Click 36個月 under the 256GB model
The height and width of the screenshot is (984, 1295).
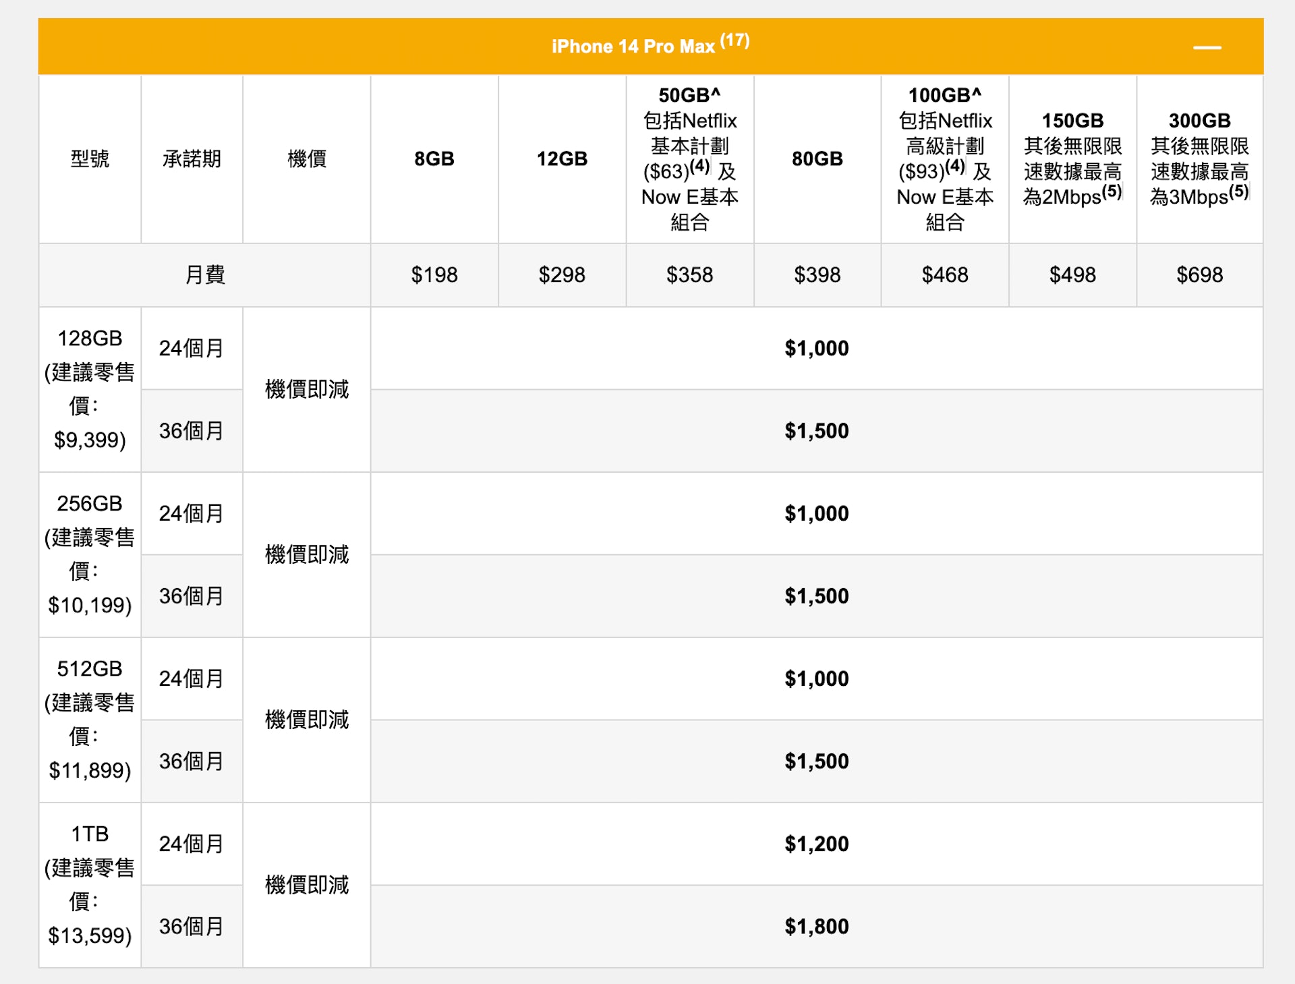pos(191,596)
